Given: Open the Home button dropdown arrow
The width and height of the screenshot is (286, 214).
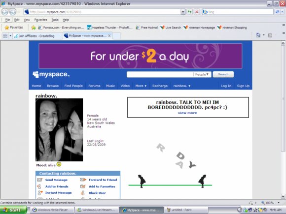Looking at the screenshot, I should click(x=264, y=35).
